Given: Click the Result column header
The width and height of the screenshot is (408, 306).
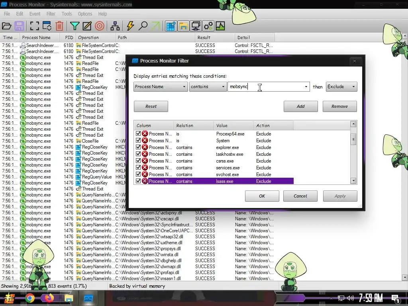Looking at the screenshot, I should 215,37.
